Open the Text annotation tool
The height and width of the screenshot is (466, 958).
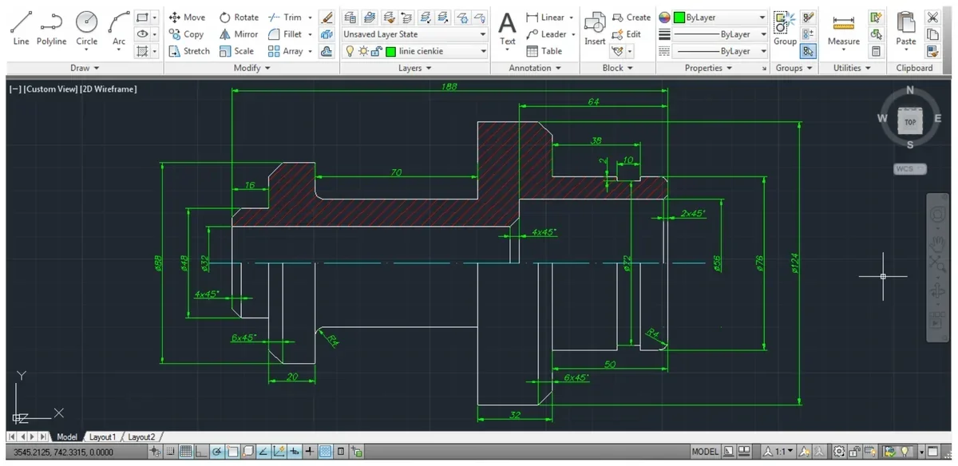tap(508, 30)
